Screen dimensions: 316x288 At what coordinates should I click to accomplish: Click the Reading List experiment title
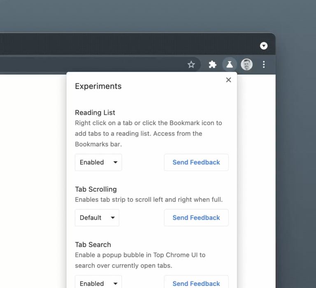click(x=95, y=112)
